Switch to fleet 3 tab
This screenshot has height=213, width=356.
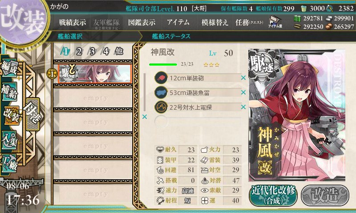pos(92,51)
